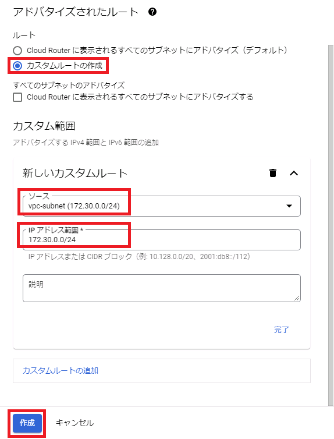Viewport: 334px width, 439px height.
Task: Click the カスタム範囲 section heading
Action: pos(44,126)
